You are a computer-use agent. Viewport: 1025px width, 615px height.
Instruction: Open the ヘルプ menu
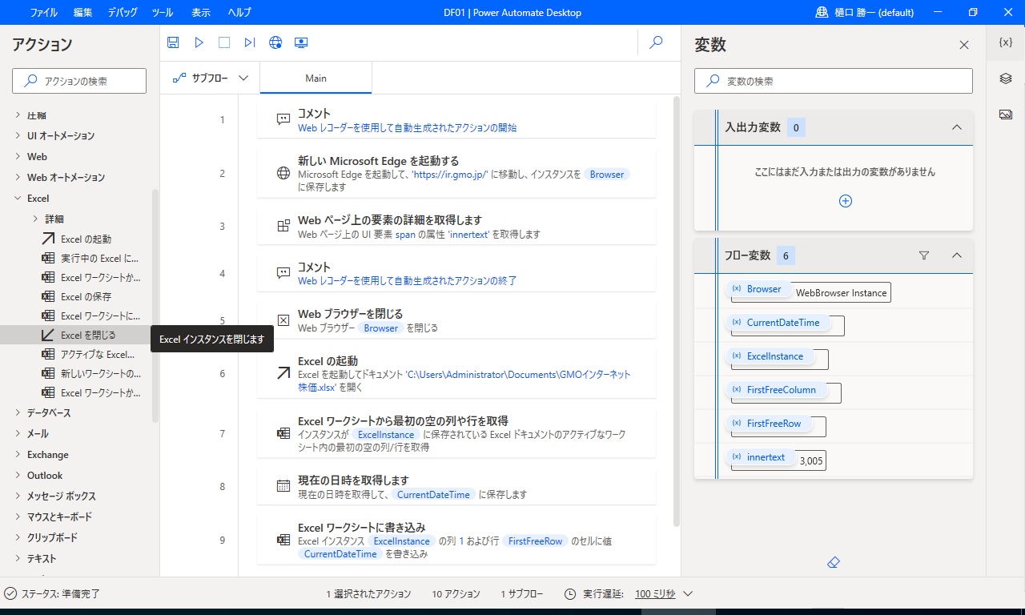(239, 12)
